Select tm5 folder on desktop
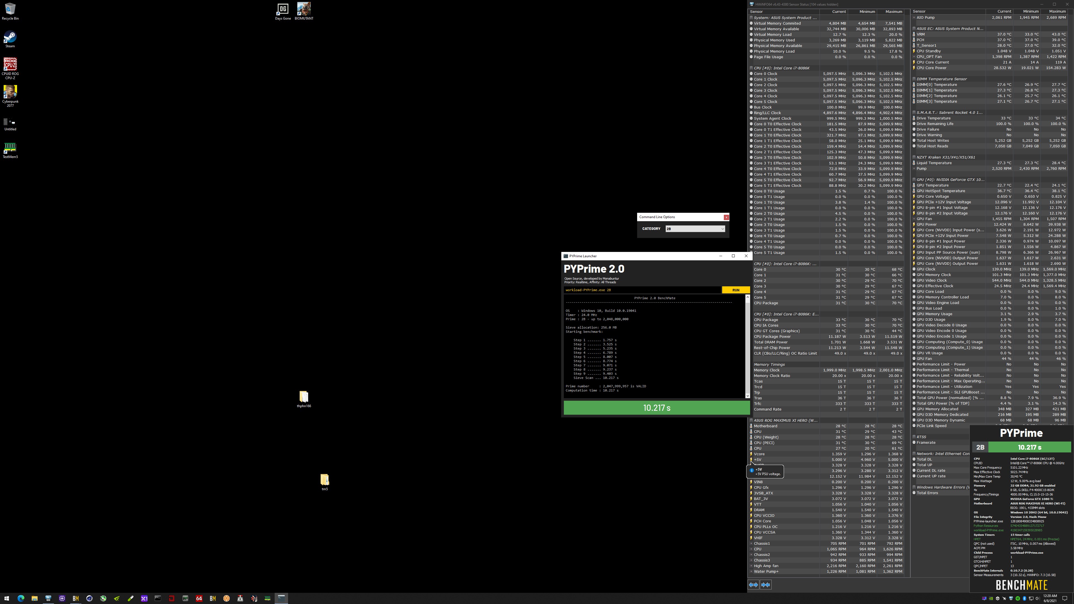This screenshot has height=604, width=1074. click(324, 482)
